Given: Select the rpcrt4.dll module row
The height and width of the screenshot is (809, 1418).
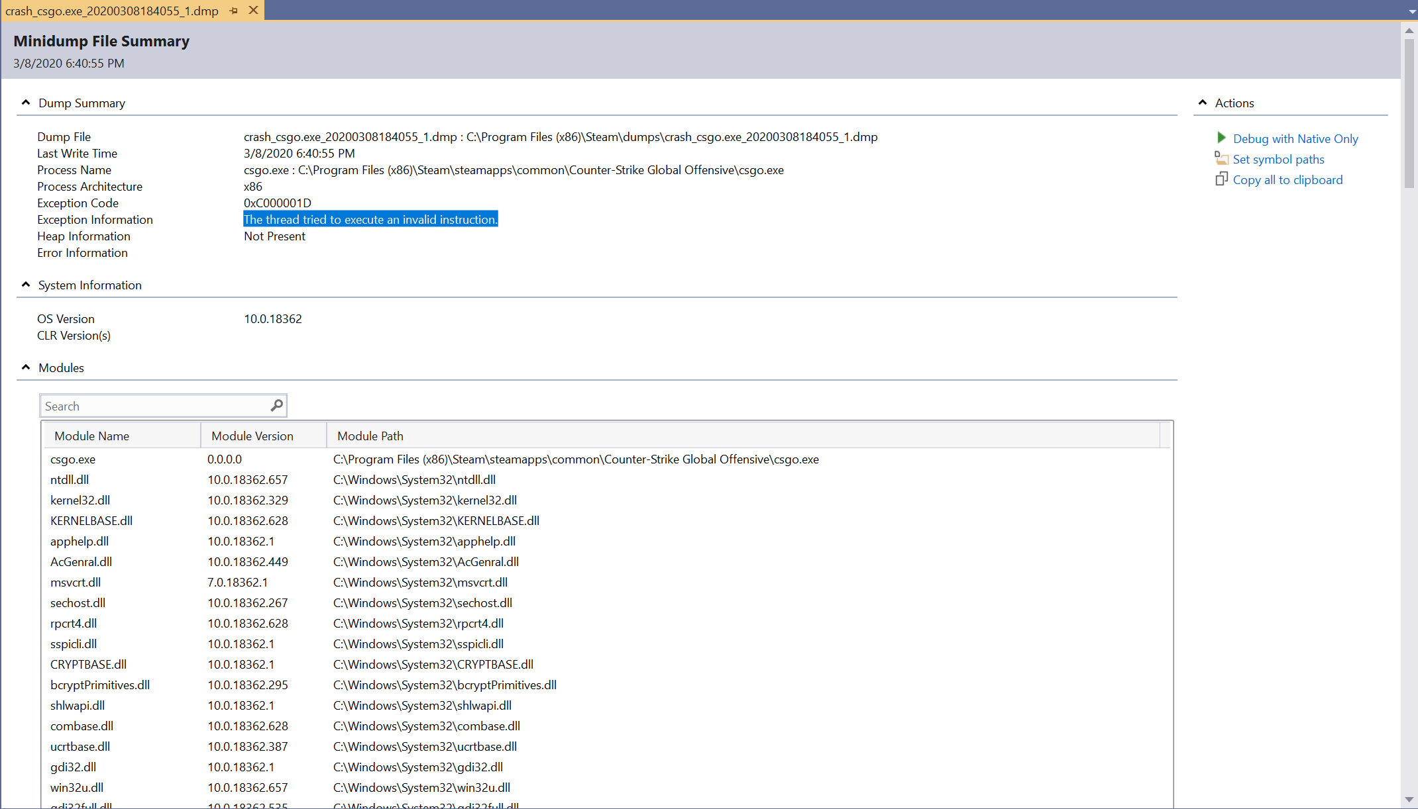Looking at the screenshot, I should pos(606,623).
